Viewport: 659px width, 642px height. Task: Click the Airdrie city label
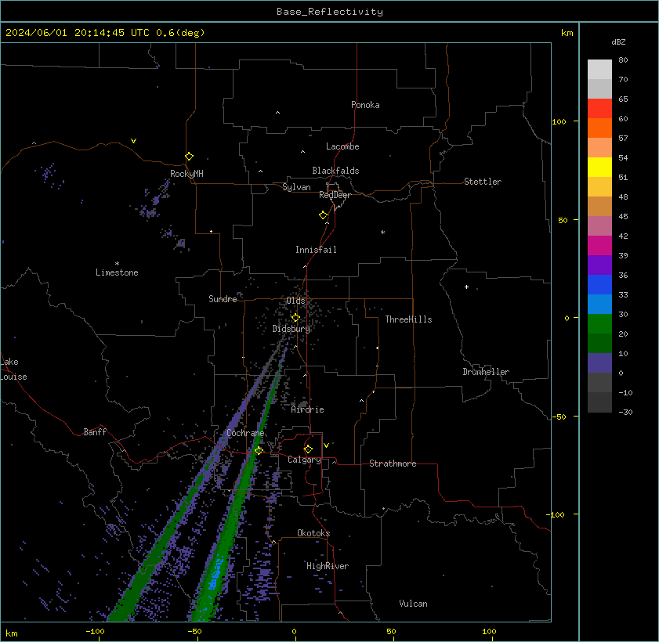click(x=307, y=409)
